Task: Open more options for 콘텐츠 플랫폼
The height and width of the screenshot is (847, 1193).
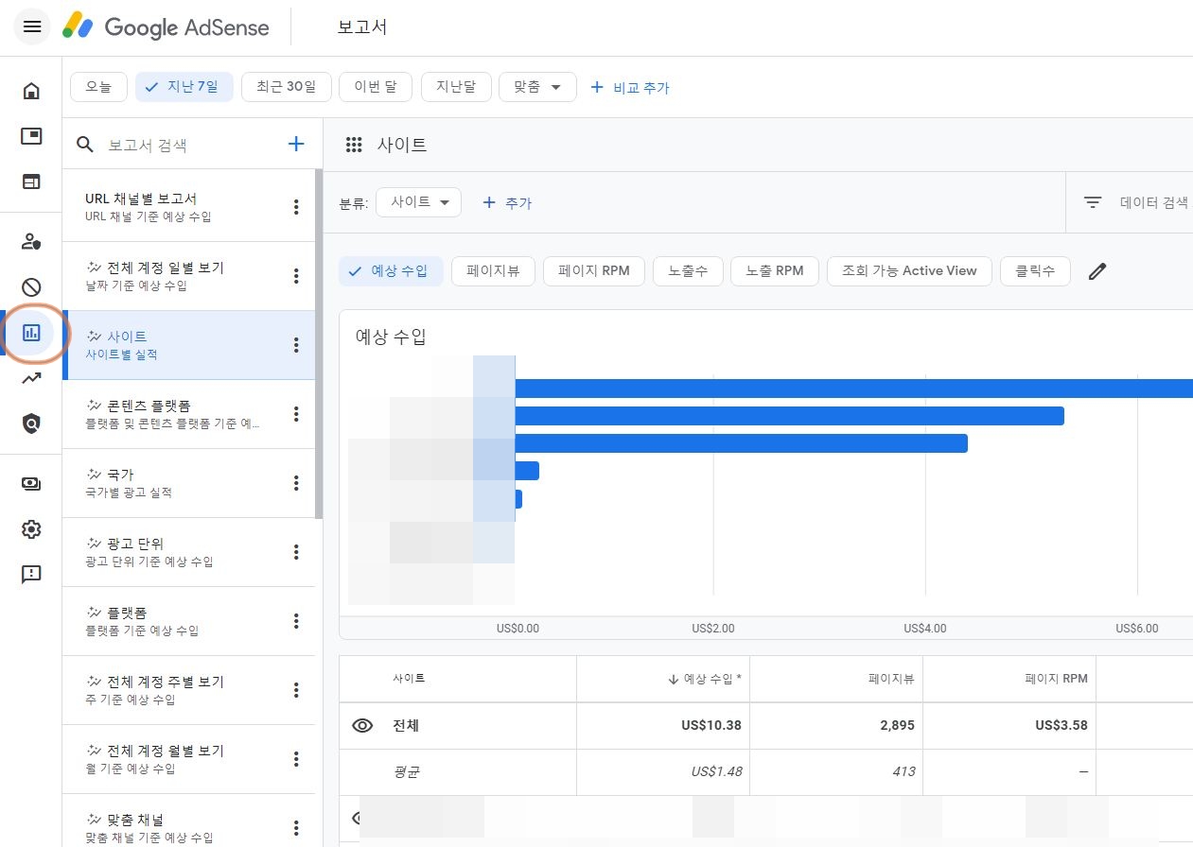Action: click(296, 414)
